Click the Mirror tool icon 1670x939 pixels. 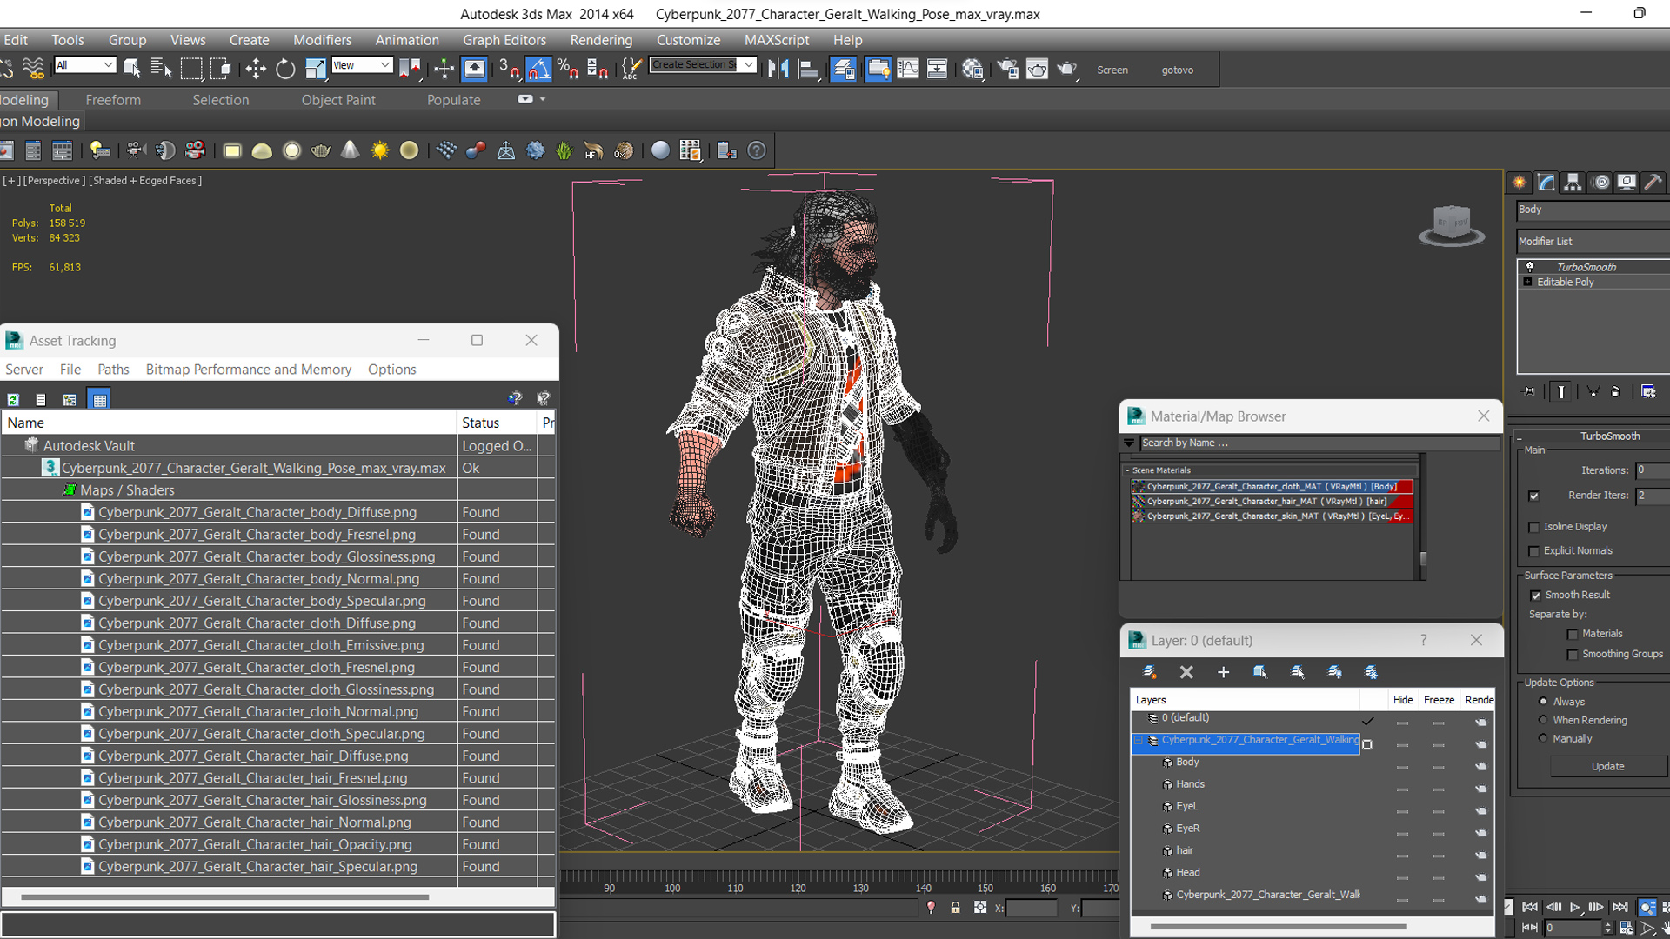pos(778,70)
